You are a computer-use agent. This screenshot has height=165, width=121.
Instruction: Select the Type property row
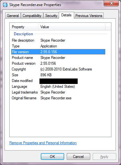click(58, 46)
